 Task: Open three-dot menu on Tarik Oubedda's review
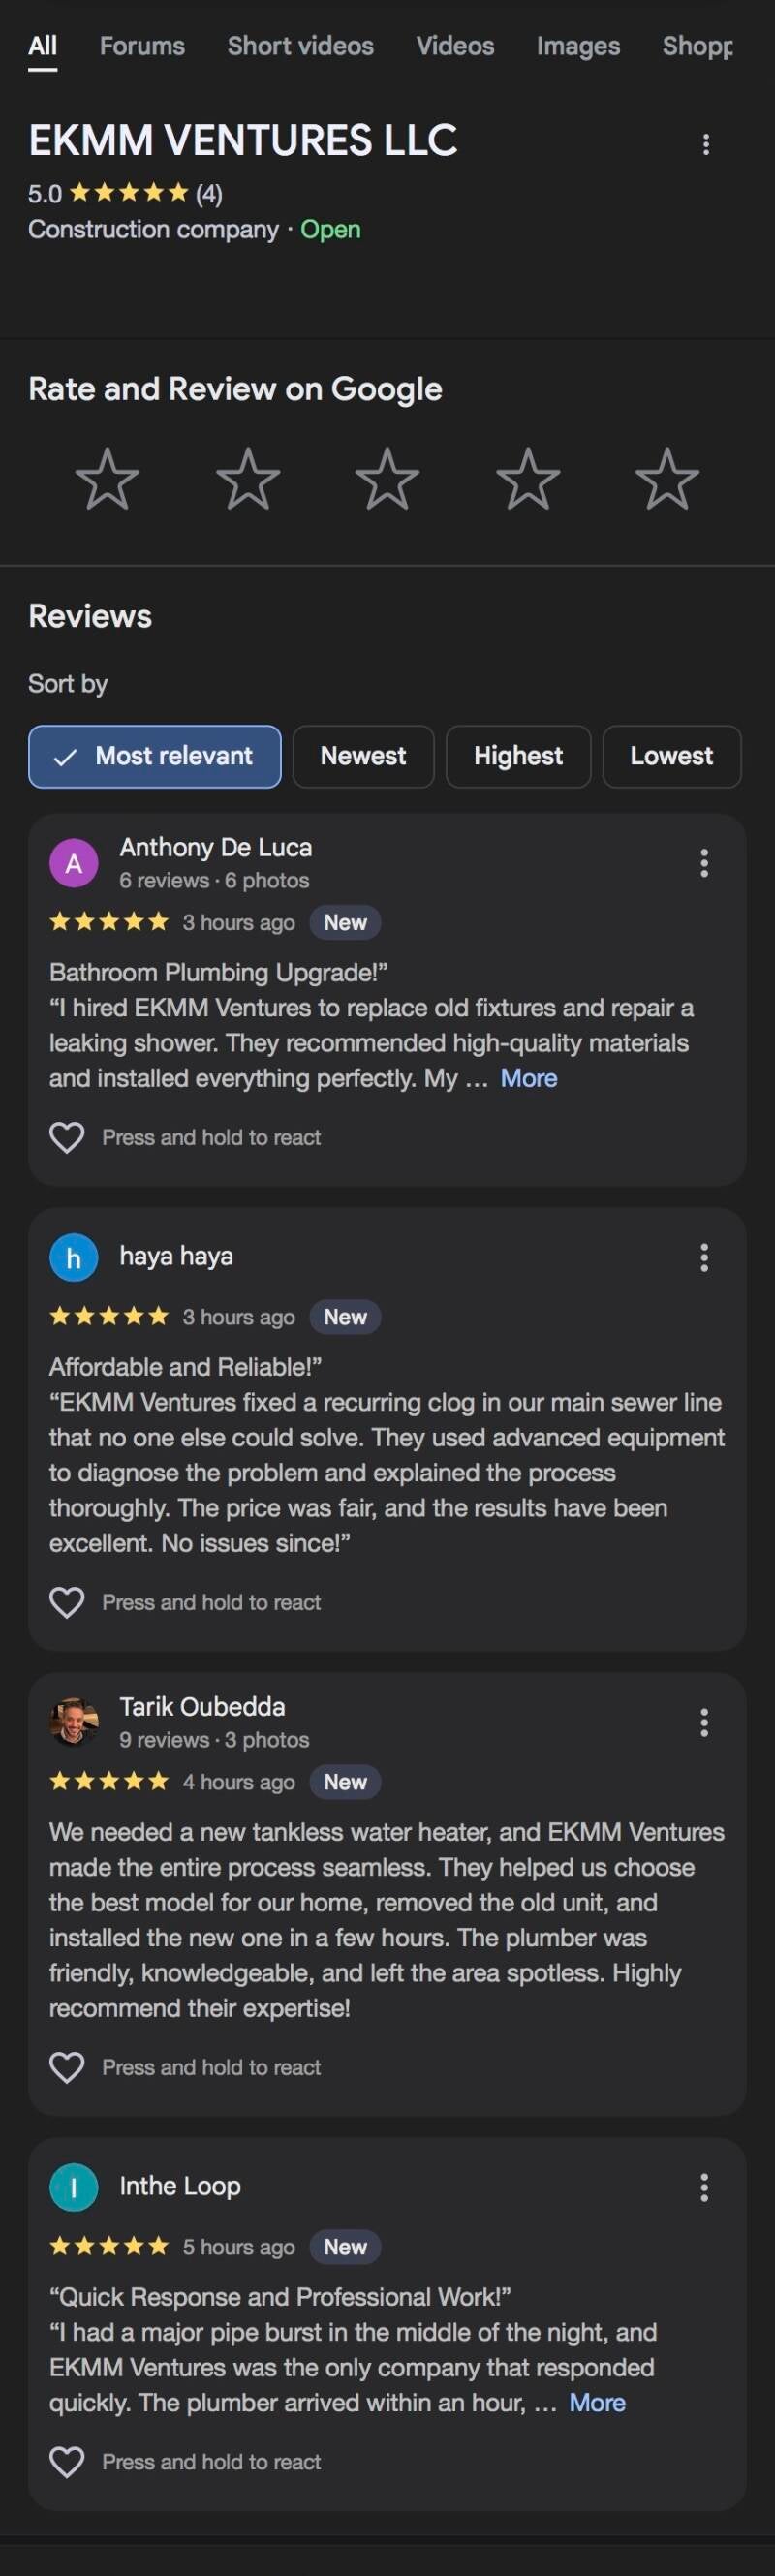(x=704, y=1722)
